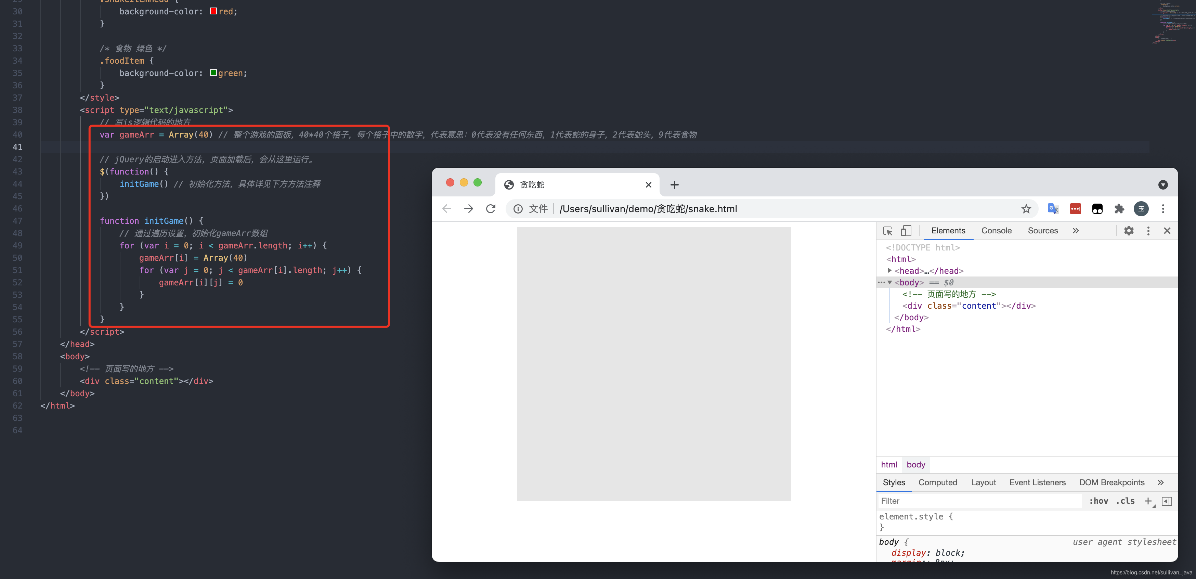This screenshot has width=1196, height=579.
Task: Click line number 41 in editor gutter
Action: pyautogui.click(x=17, y=147)
